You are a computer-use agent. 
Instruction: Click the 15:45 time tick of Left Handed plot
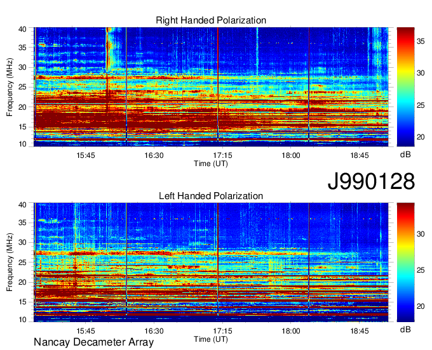86,331
